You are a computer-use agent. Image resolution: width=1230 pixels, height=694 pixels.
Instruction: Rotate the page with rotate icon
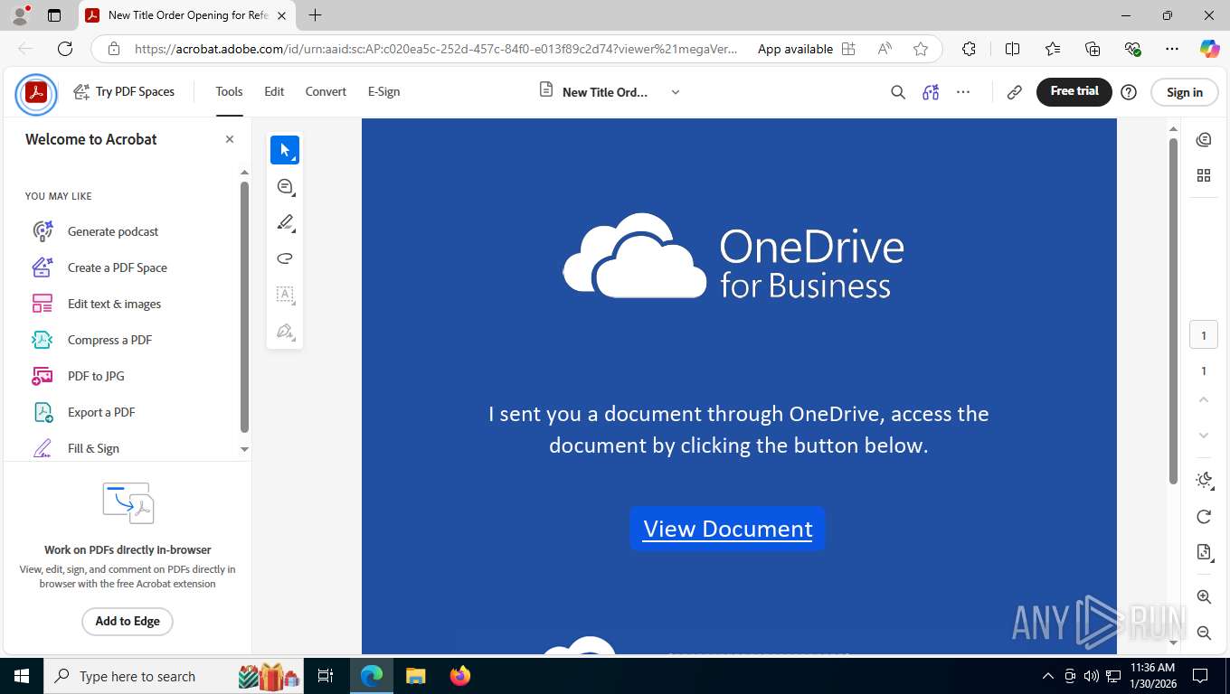tap(1204, 516)
